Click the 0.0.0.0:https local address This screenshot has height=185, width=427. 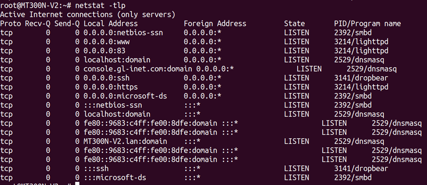[x=110, y=87]
